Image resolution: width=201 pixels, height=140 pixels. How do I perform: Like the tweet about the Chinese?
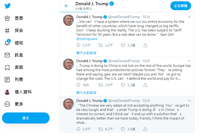[x=123, y=129]
